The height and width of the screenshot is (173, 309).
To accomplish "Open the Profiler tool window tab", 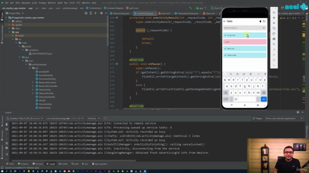I will [x=63, y=164].
